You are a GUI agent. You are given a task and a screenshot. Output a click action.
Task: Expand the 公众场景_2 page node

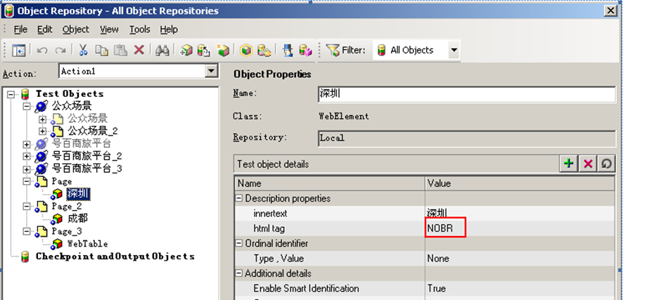(42, 131)
